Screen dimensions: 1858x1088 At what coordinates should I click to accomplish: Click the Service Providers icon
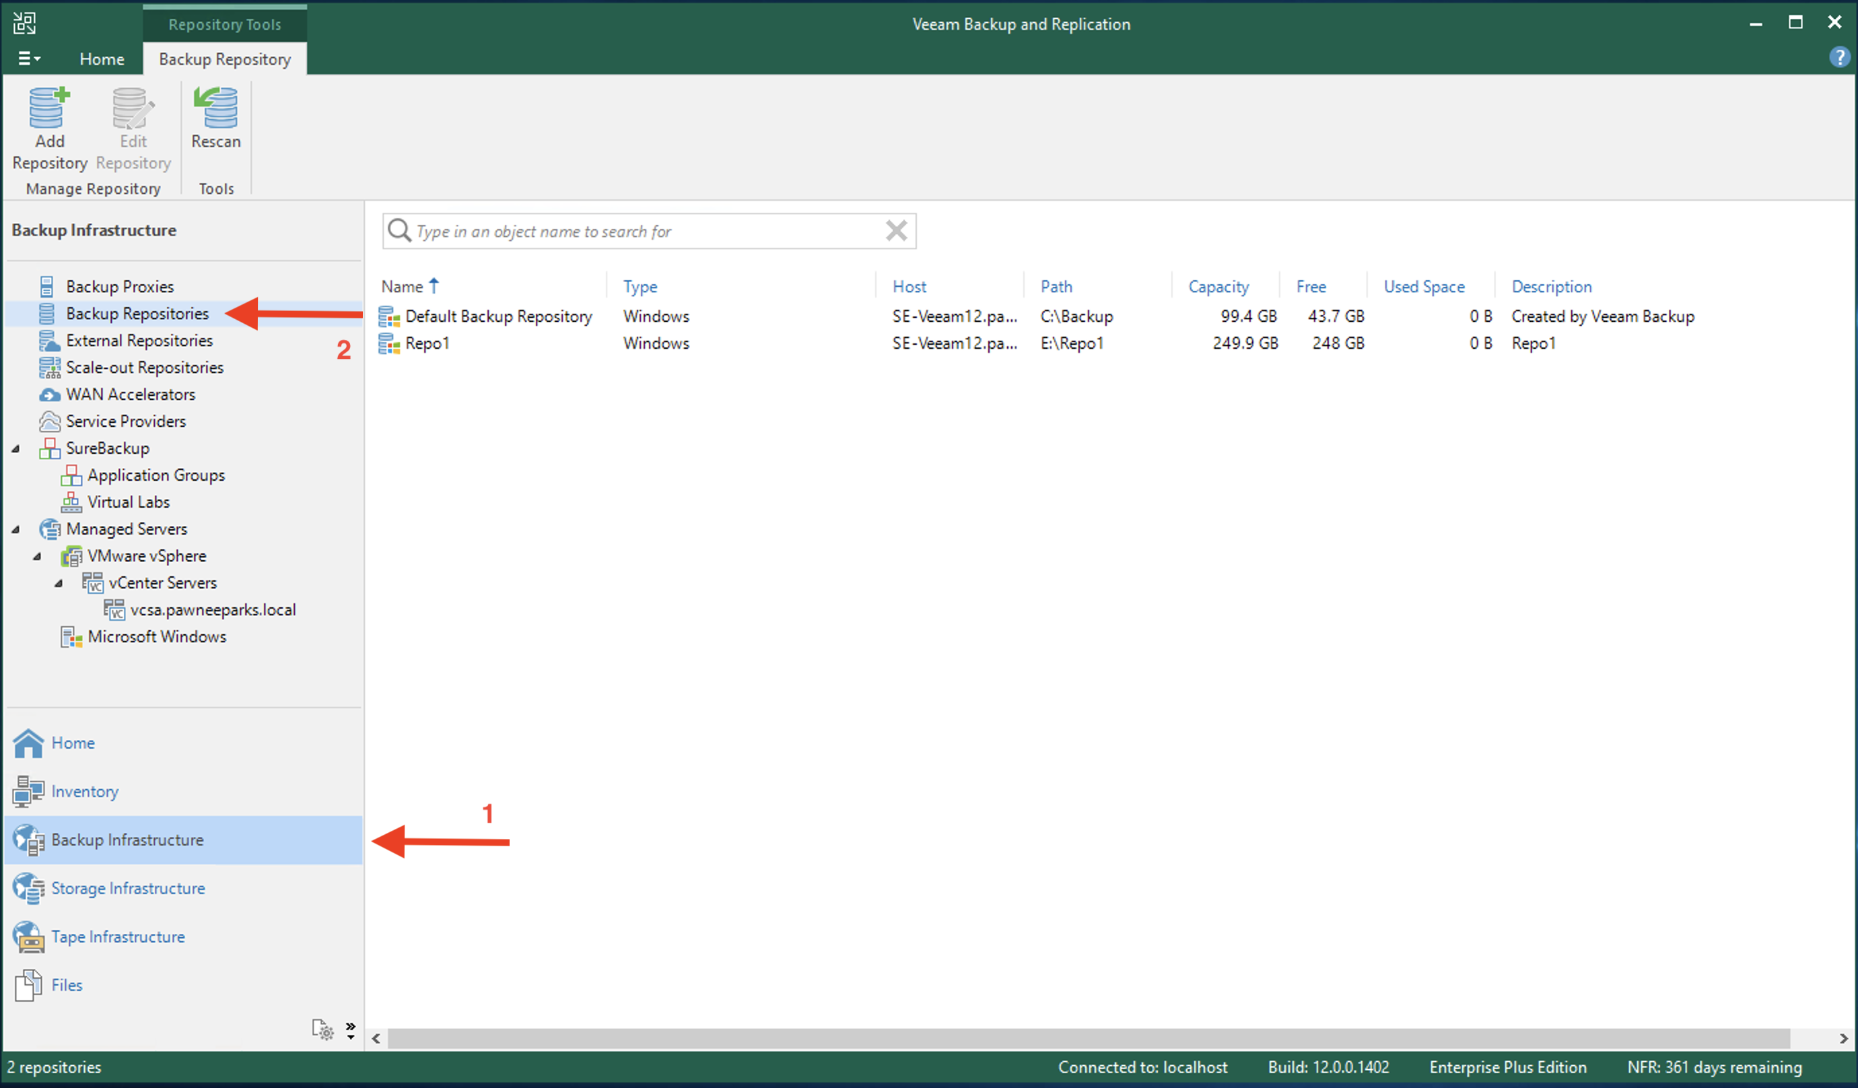click(x=49, y=421)
